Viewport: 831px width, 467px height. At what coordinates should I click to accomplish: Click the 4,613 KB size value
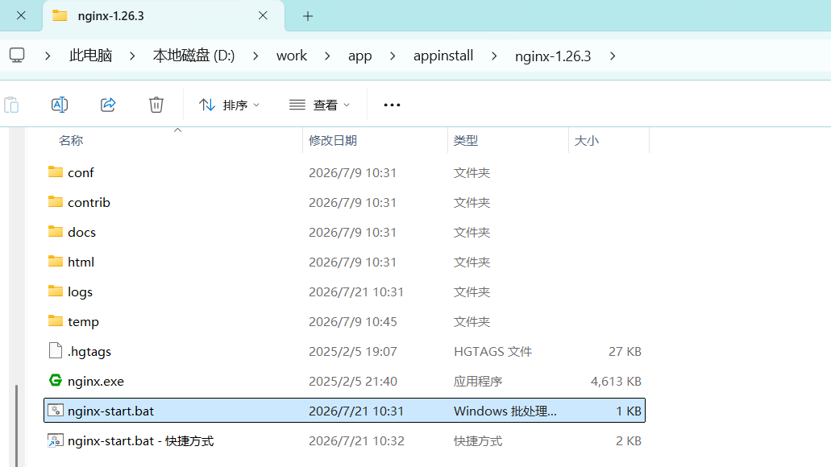coord(616,382)
